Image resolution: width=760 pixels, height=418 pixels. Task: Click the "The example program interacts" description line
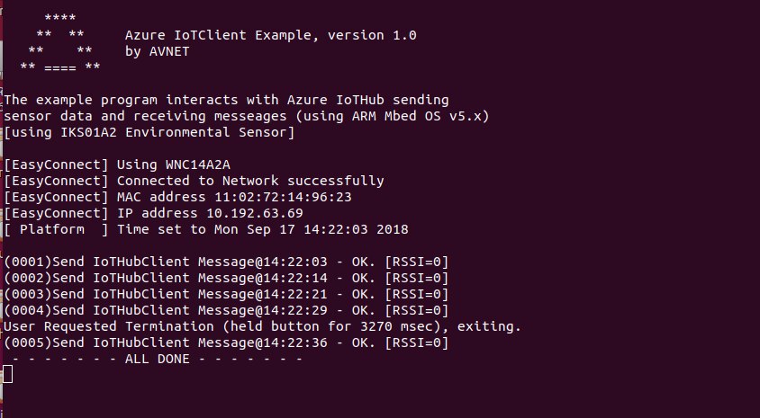(x=226, y=100)
